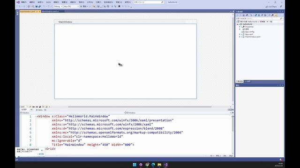Open the Any CPU platform dropdown
300x168 pixels.
point(71,7)
